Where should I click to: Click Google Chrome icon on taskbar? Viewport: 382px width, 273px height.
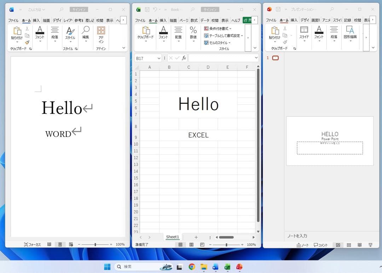pos(192,267)
